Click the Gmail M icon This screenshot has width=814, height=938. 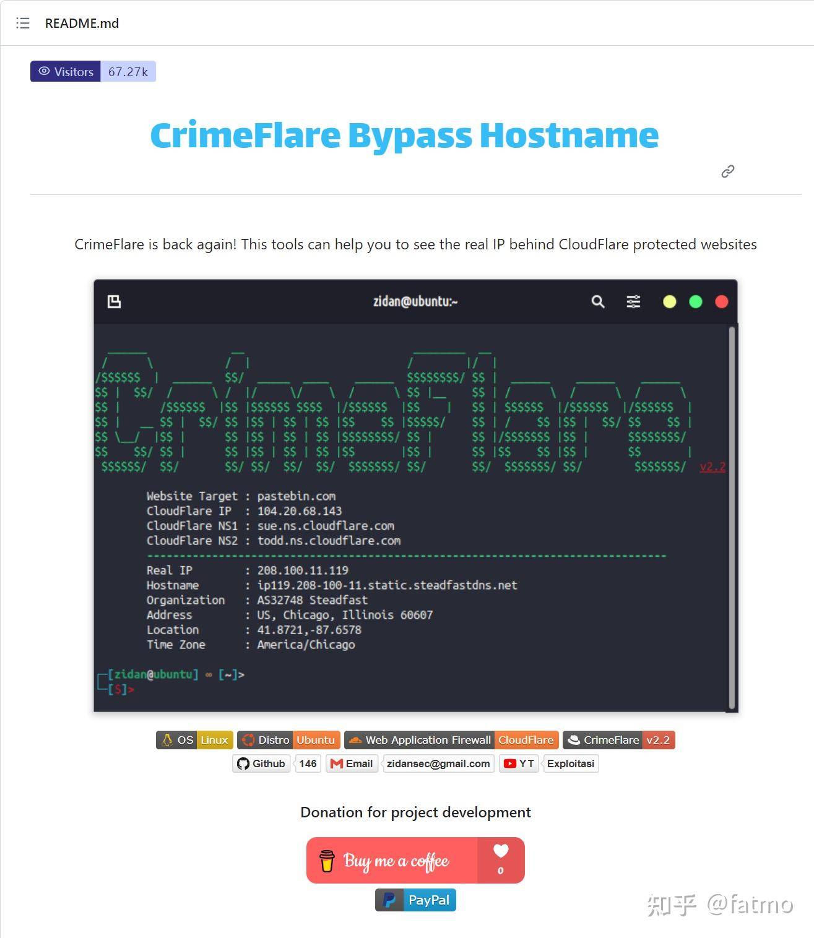(x=336, y=764)
